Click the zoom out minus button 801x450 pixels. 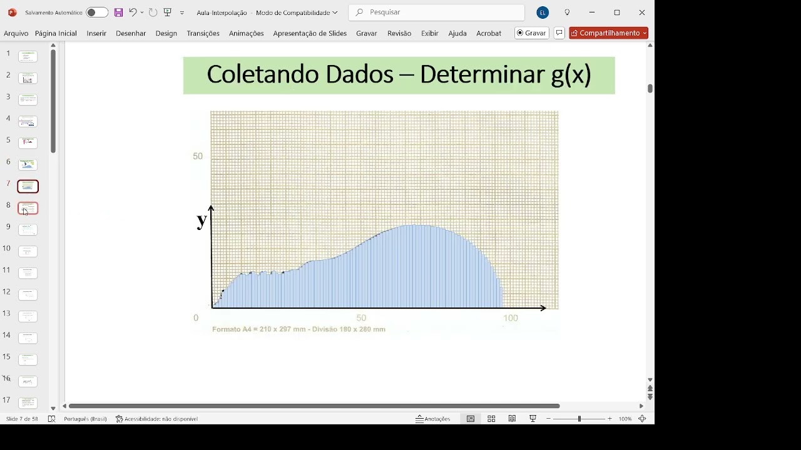point(549,419)
